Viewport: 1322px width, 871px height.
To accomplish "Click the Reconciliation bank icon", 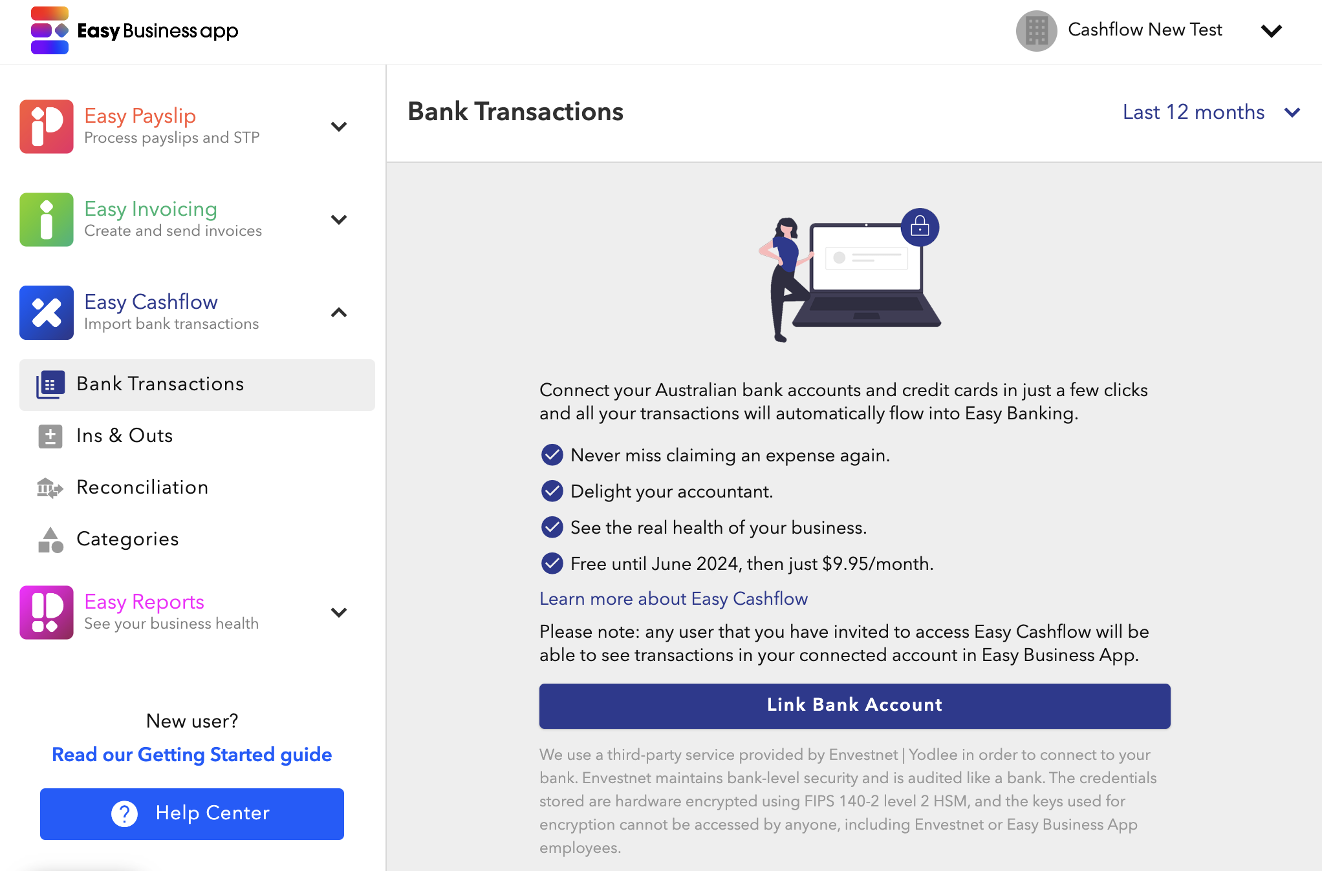I will click(50, 488).
